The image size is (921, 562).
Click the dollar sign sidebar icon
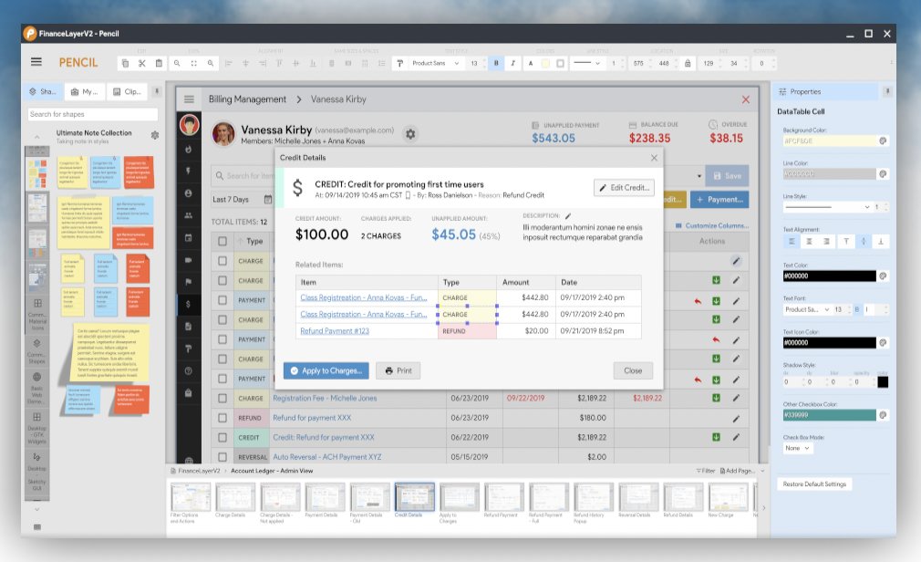pos(188,304)
